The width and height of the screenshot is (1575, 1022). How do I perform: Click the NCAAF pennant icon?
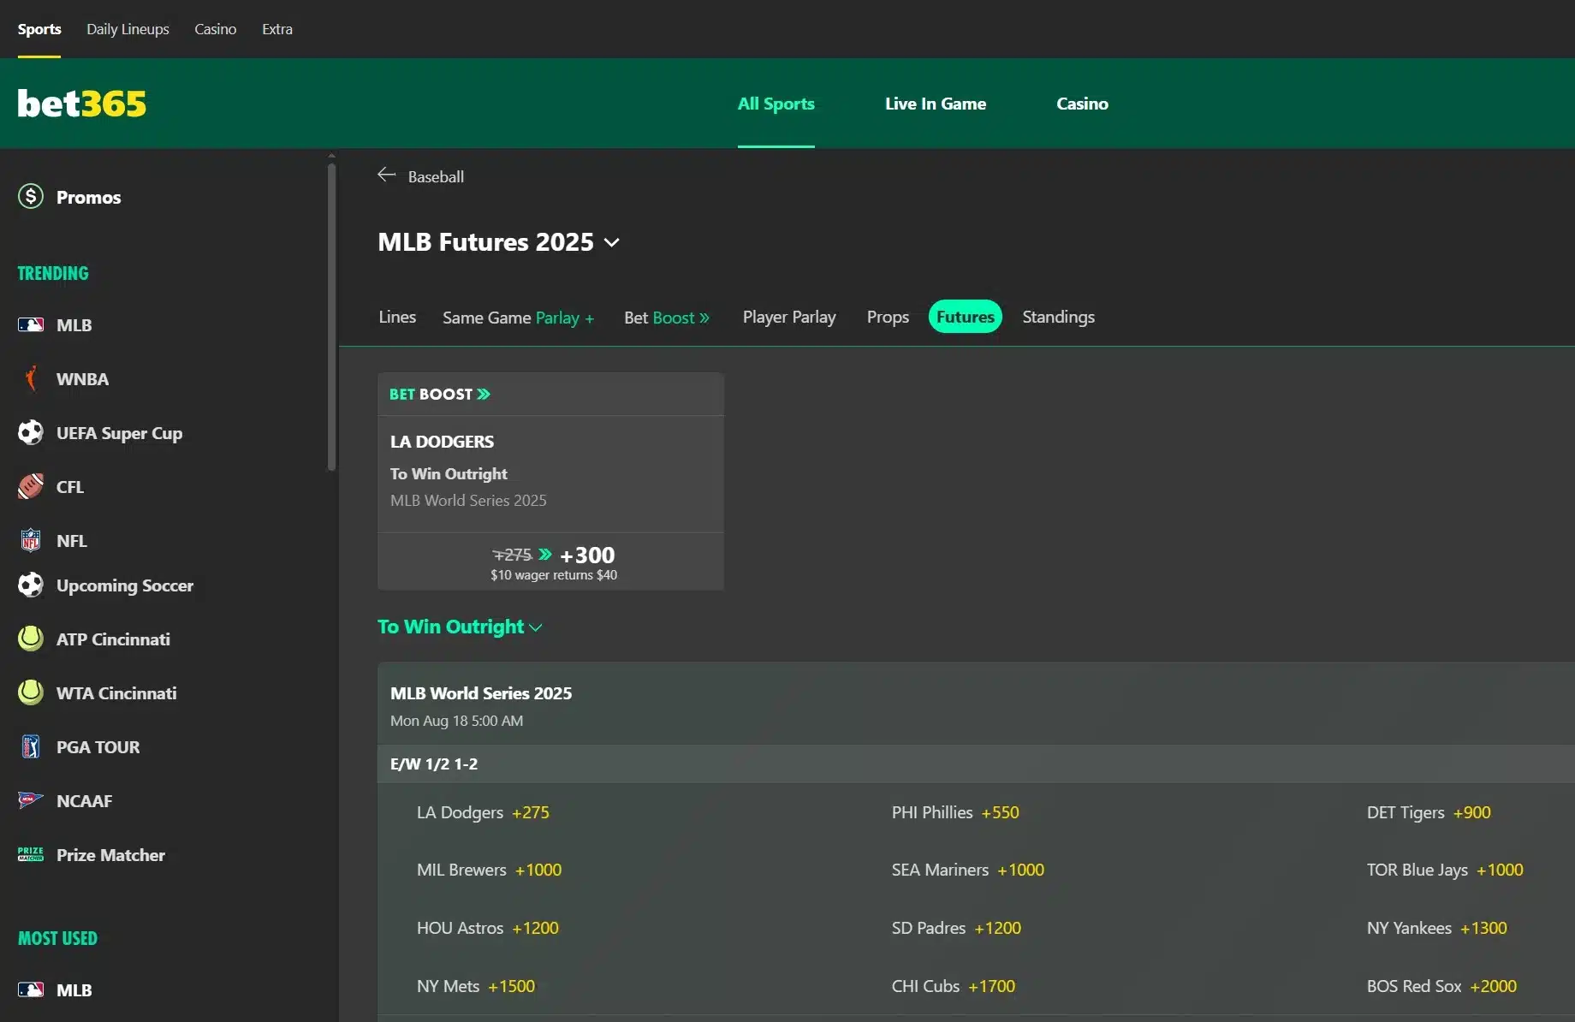click(31, 800)
